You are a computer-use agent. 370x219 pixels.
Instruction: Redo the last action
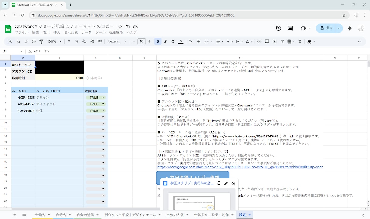coord(26,41)
